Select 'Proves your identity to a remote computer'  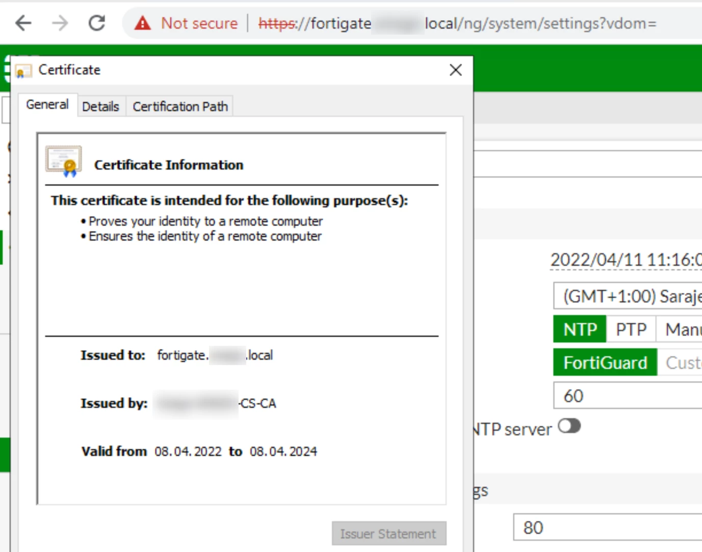(205, 221)
